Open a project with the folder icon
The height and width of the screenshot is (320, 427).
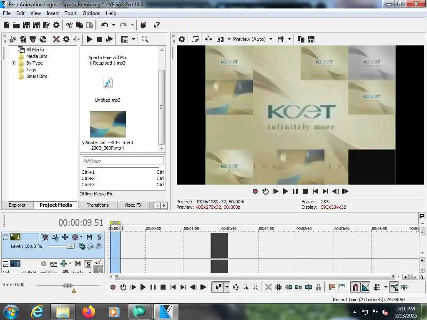[x=16, y=25]
